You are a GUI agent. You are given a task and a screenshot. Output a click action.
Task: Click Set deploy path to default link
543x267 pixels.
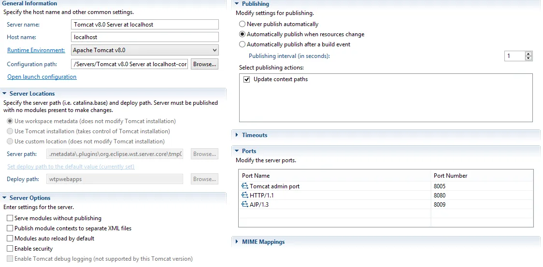coord(71,167)
